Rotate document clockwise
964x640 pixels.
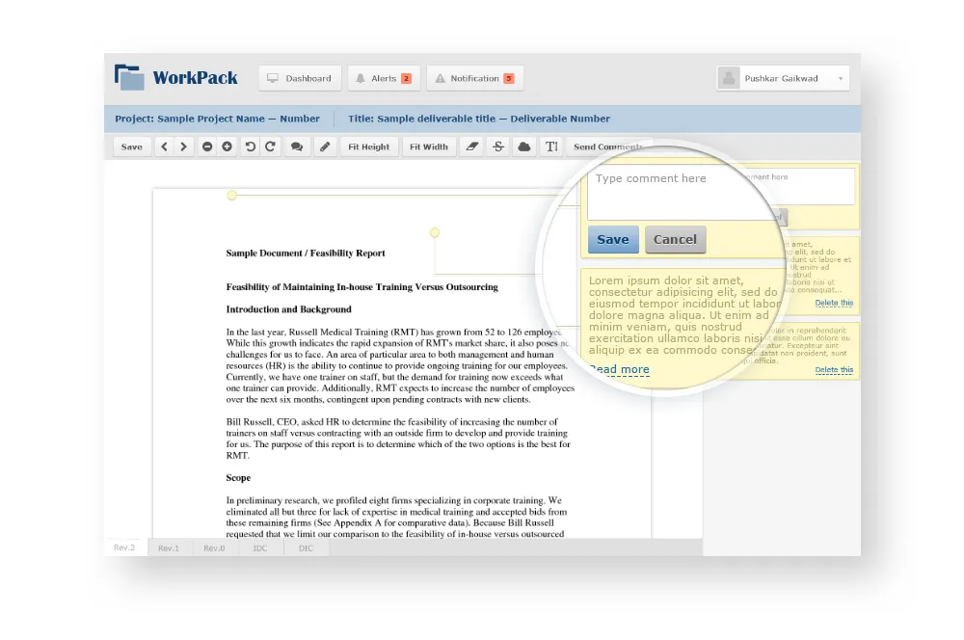coord(270,147)
